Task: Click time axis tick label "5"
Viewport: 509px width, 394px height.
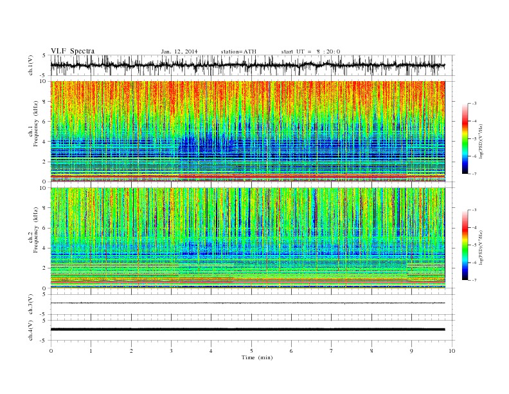Action: click(251, 351)
